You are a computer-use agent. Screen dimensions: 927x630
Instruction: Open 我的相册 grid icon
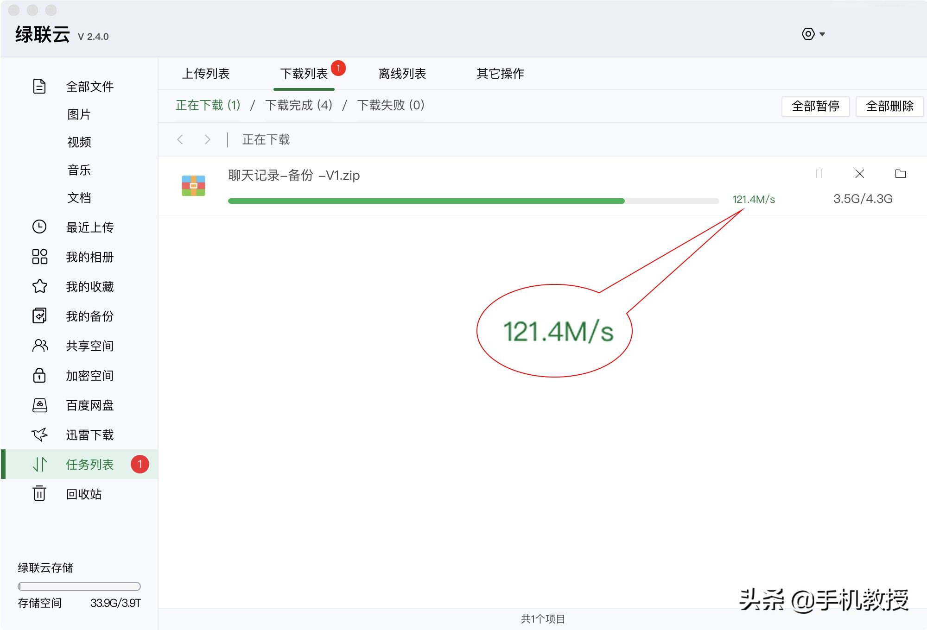(39, 256)
